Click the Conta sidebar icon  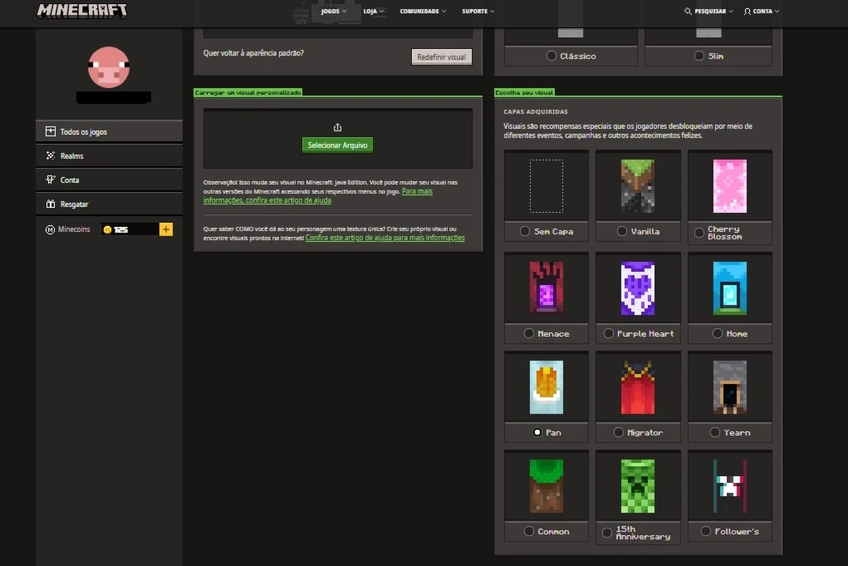coord(51,180)
